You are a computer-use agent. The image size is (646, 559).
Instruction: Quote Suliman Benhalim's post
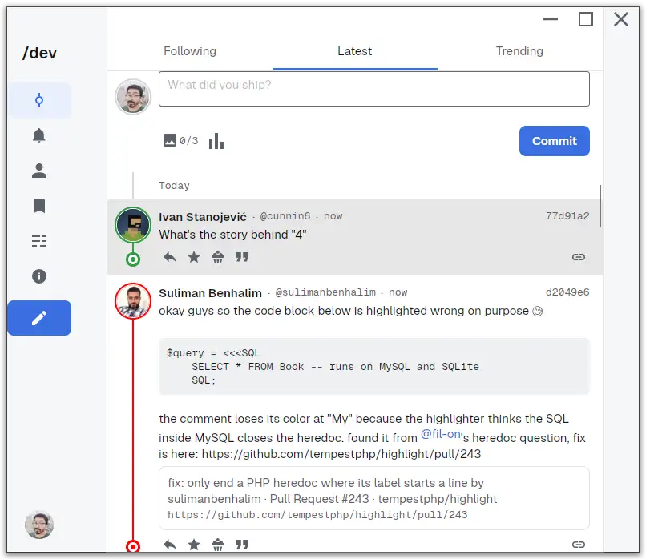pyautogui.click(x=242, y=545)
